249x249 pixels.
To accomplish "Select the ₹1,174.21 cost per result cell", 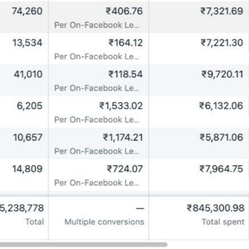I will coord(99,144).
